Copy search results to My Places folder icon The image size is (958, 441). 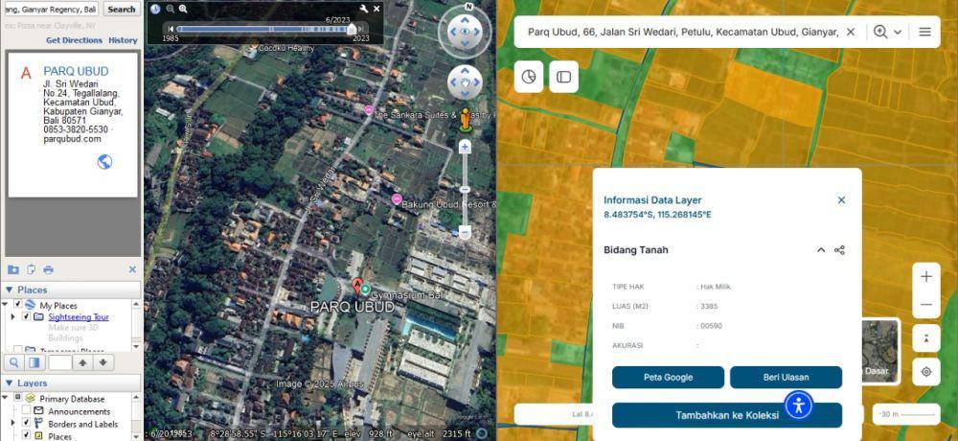[12, 269]
